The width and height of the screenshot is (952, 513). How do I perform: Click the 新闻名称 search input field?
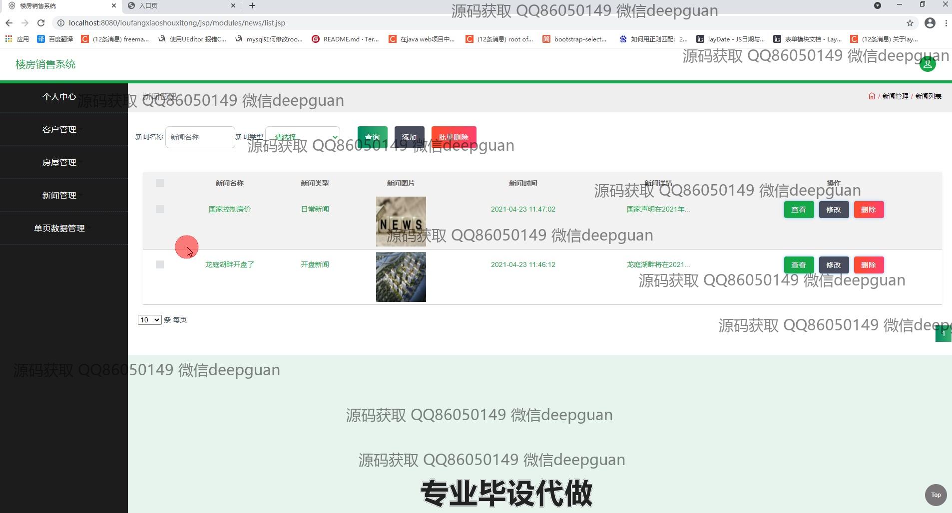point(200,137)
